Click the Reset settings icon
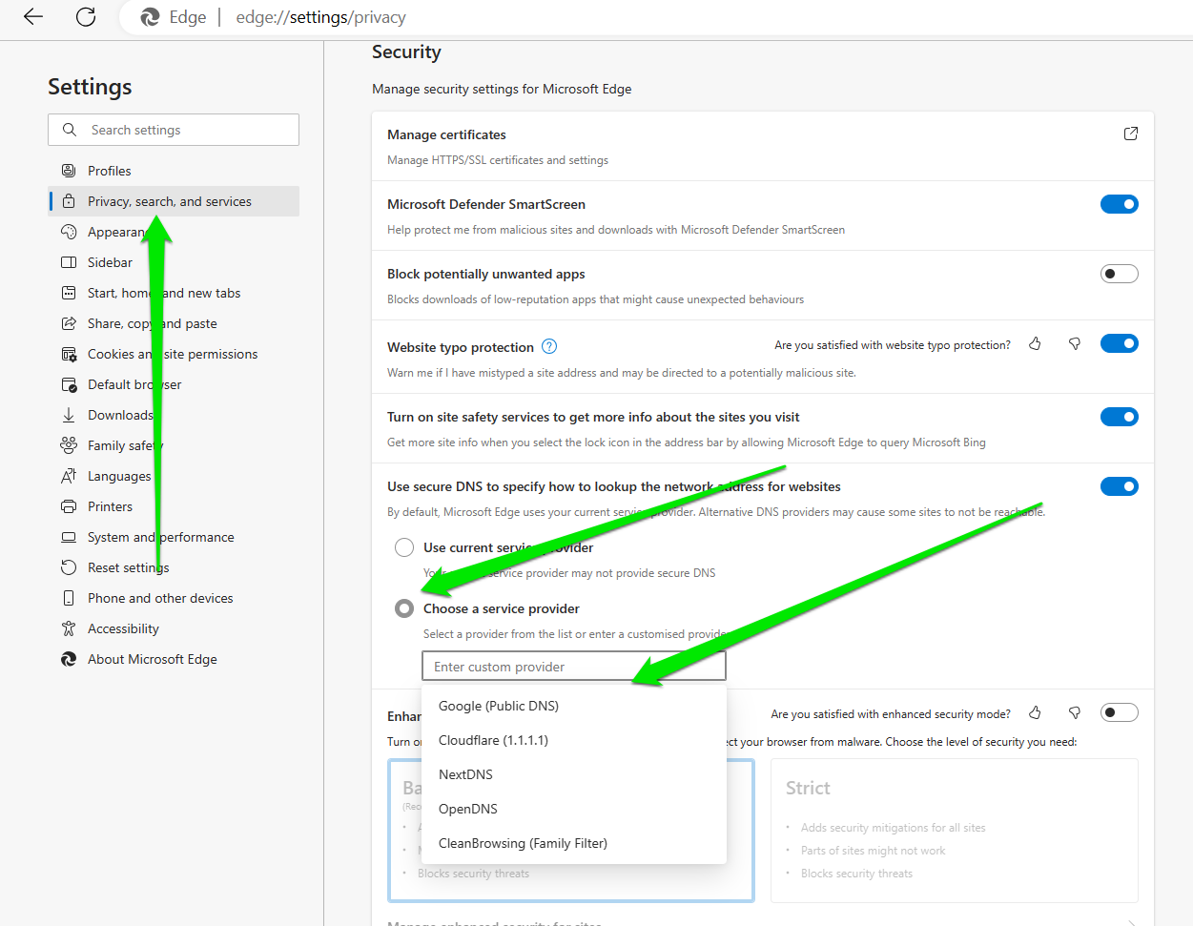The width and height of the screenshot is (1193, 926). [x=69, y=567]
